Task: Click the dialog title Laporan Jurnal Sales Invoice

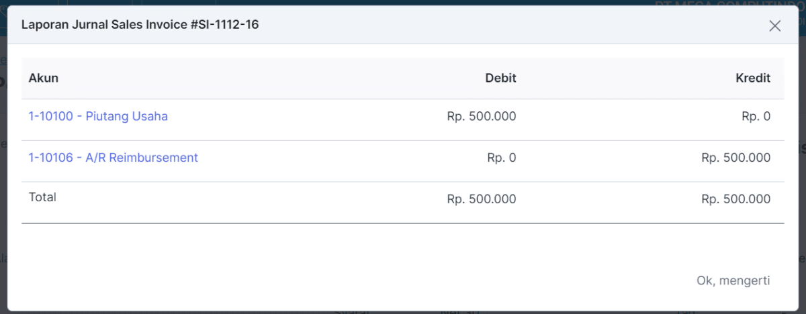Action: pyautogui.click(x=104, y=25)
